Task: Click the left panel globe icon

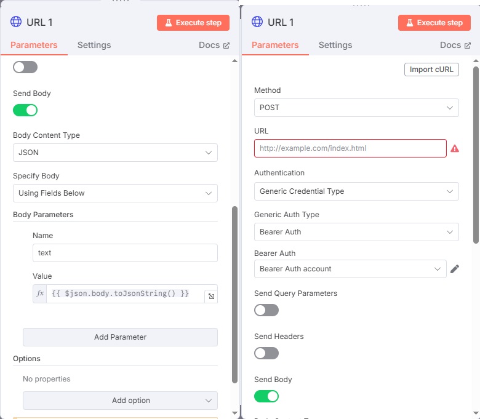Action: [16, 22]
